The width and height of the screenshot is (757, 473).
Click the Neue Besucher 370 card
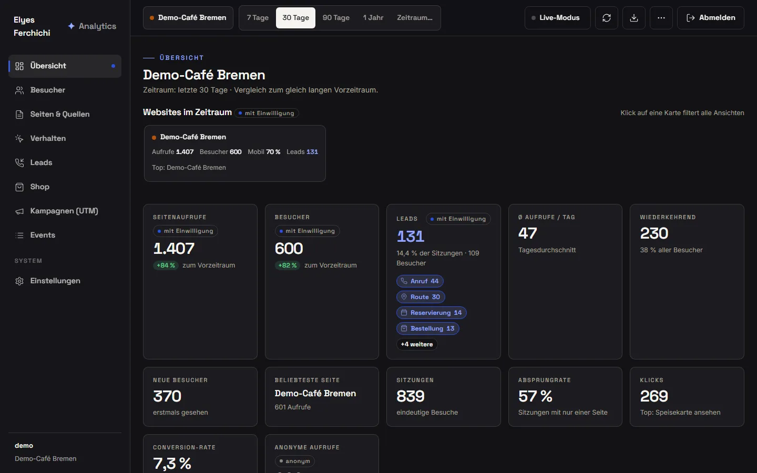coord(200,397)
